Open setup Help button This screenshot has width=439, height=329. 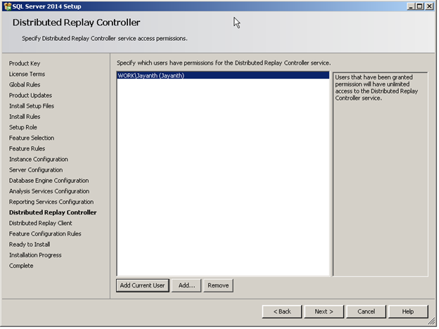click(x=408, y=311)
